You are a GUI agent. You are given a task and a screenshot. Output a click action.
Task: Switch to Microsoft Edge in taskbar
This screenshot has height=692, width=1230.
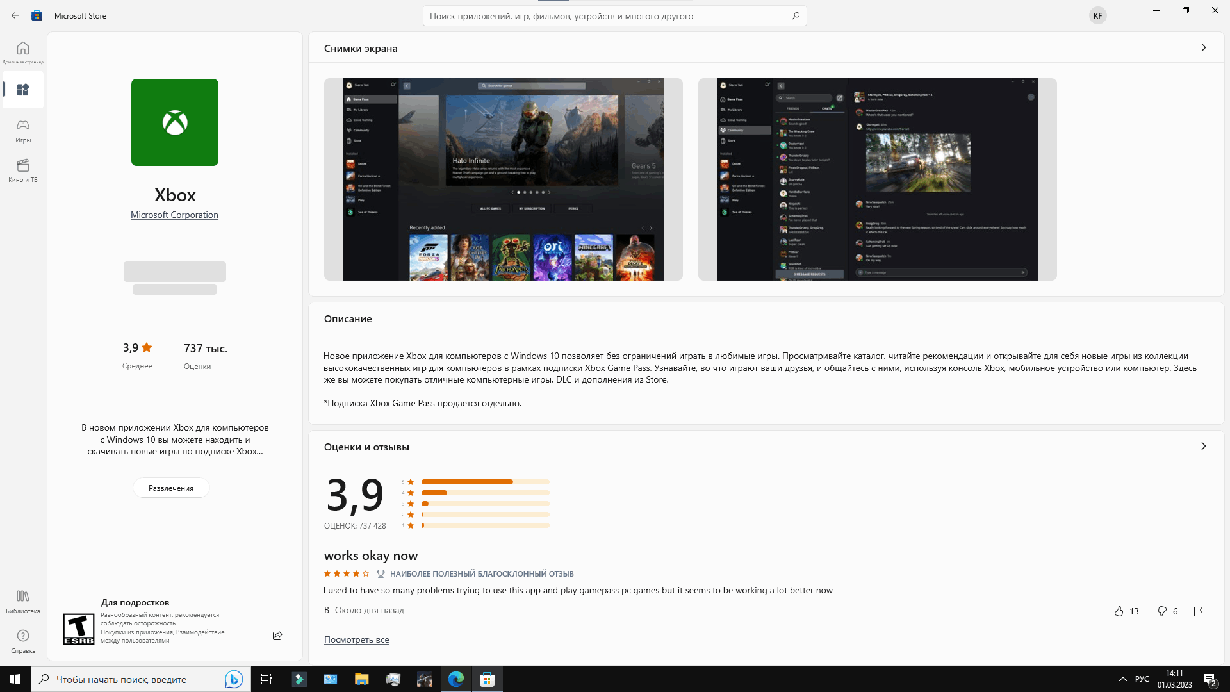tap(456, 679)
